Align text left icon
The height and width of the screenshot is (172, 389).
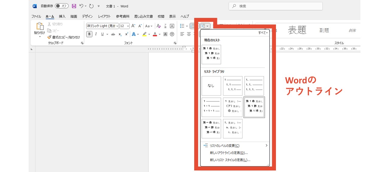pos(182,34)
